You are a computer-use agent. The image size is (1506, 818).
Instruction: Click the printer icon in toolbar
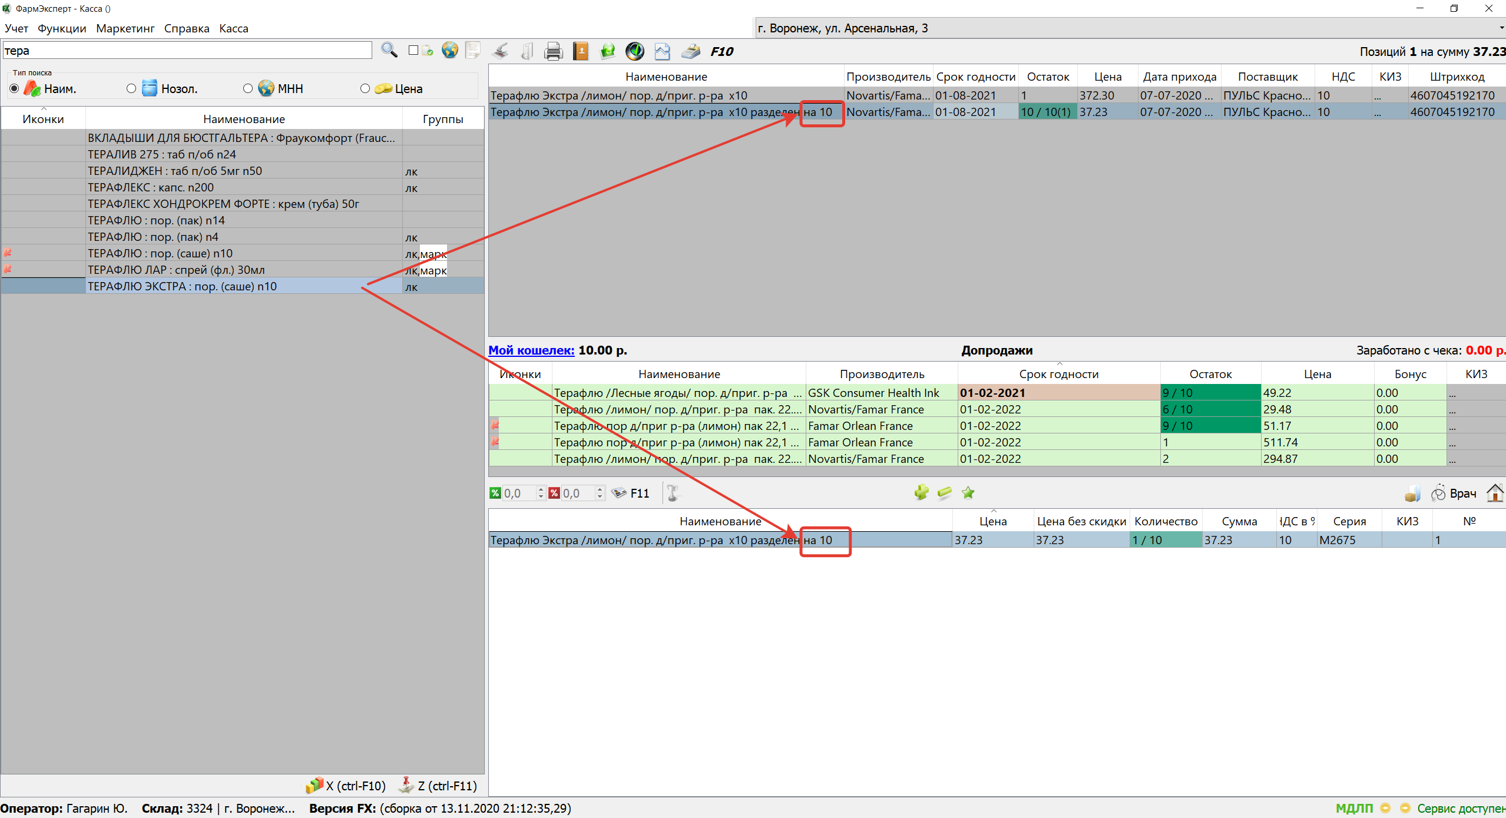pyautogui.click(x=553, y=52)
